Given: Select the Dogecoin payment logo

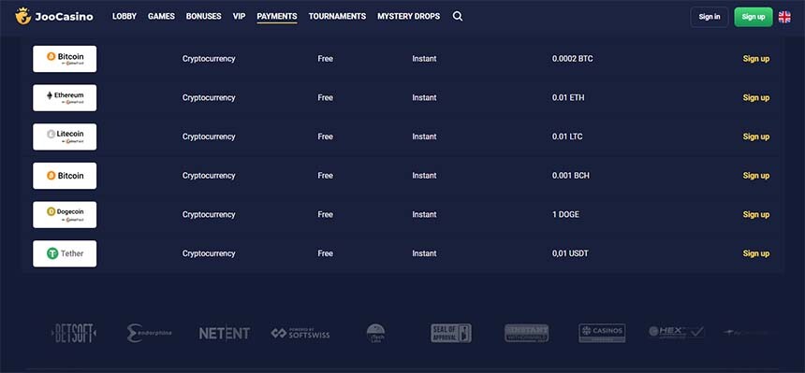Looking at the screenshot, I should pos(65,214).
